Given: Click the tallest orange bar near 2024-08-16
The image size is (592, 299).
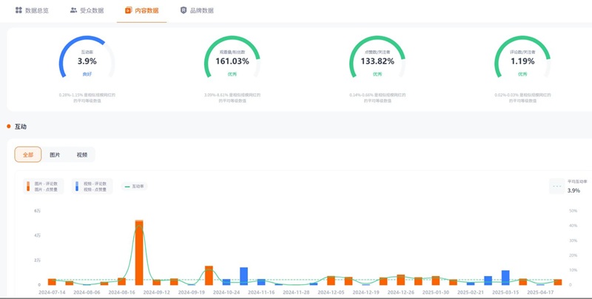Looking at the screenshot, I should click(x=138, y=252).
